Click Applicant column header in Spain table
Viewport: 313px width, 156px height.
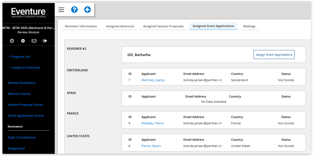(149, 96)
